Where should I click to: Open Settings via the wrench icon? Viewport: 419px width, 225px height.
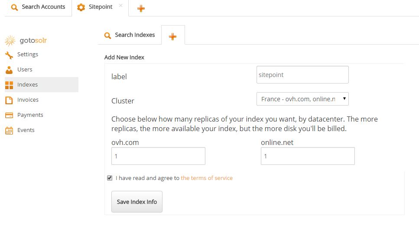tap(9, 55)
